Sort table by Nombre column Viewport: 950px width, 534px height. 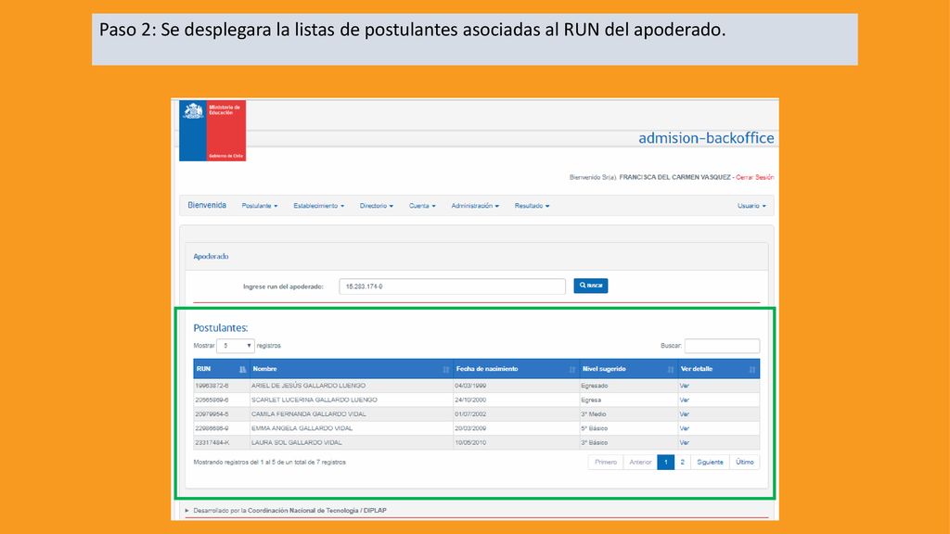pyautogui.click(x=352, y=369)
